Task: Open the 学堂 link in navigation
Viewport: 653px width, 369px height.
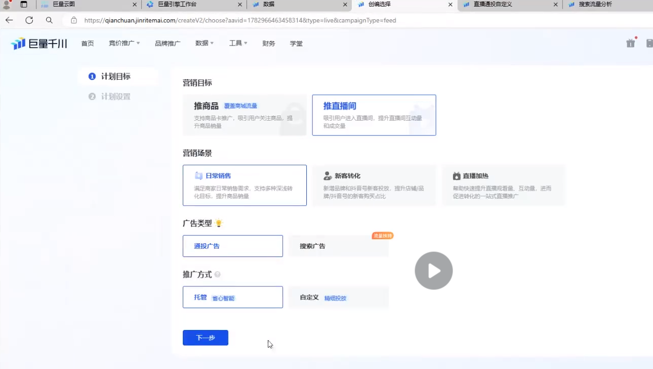Action: 296,44
